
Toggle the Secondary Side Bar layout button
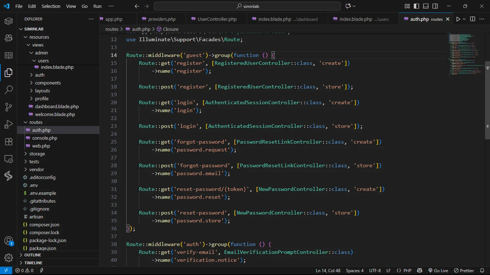435,6
